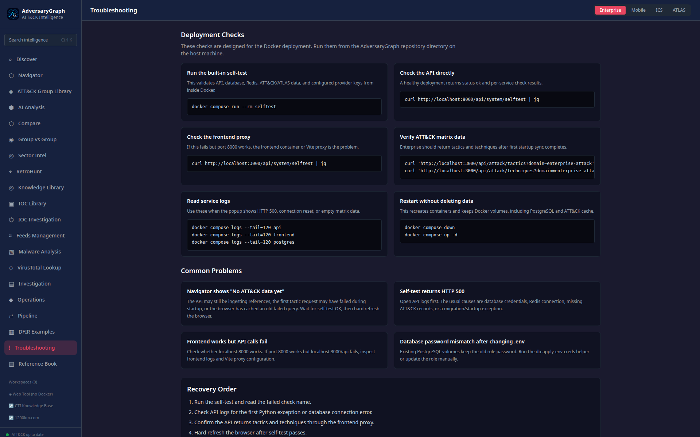This screenshot has height=437, width=700.
Task: Open the Feeds Management section
Action: (x=40, y=236)
